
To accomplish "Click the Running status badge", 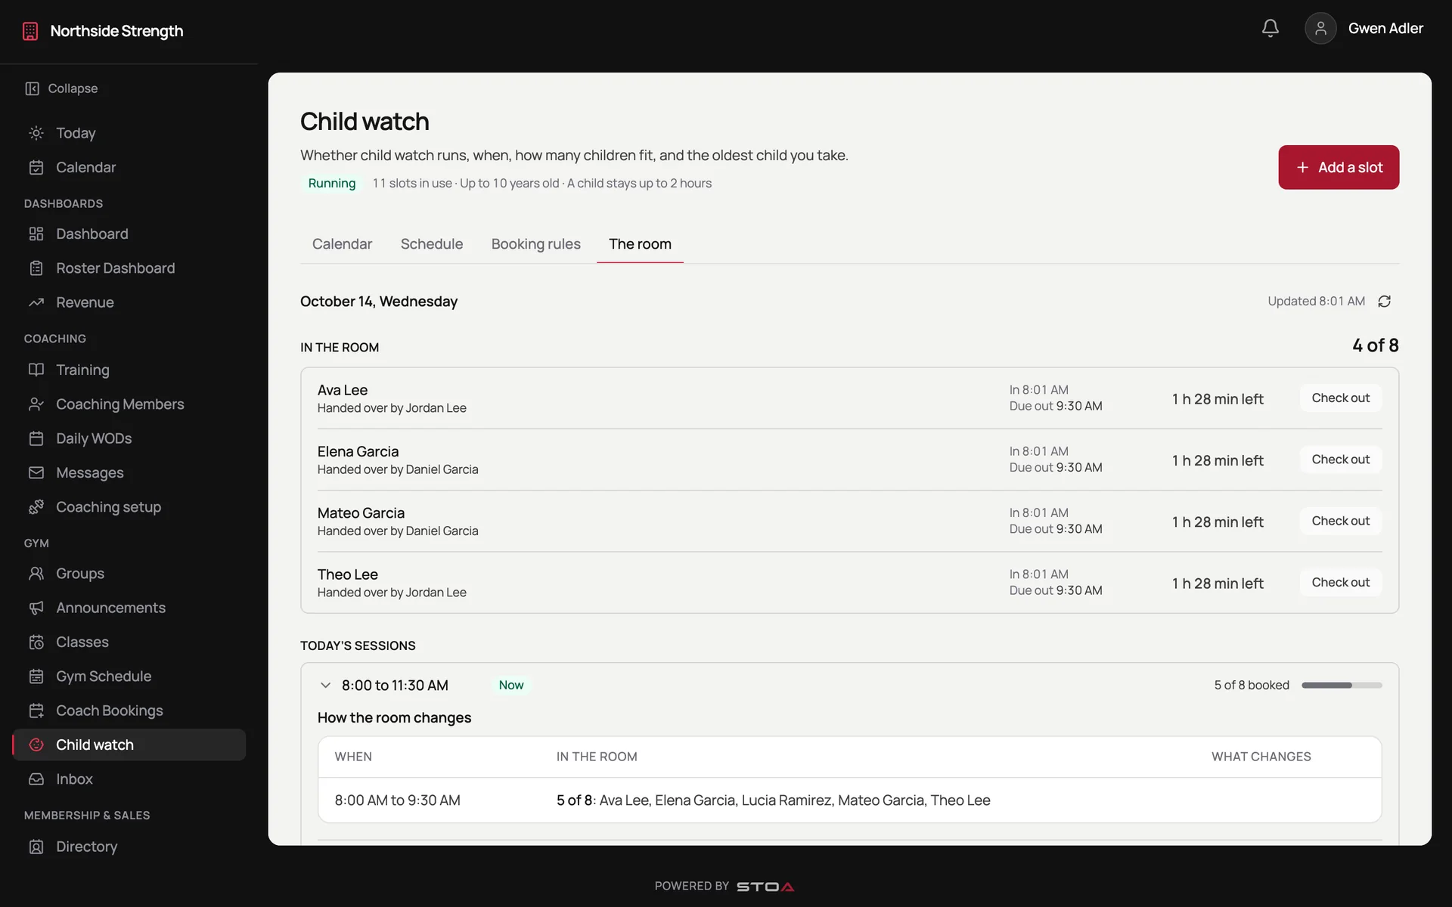I will click(x=331, y=183).
